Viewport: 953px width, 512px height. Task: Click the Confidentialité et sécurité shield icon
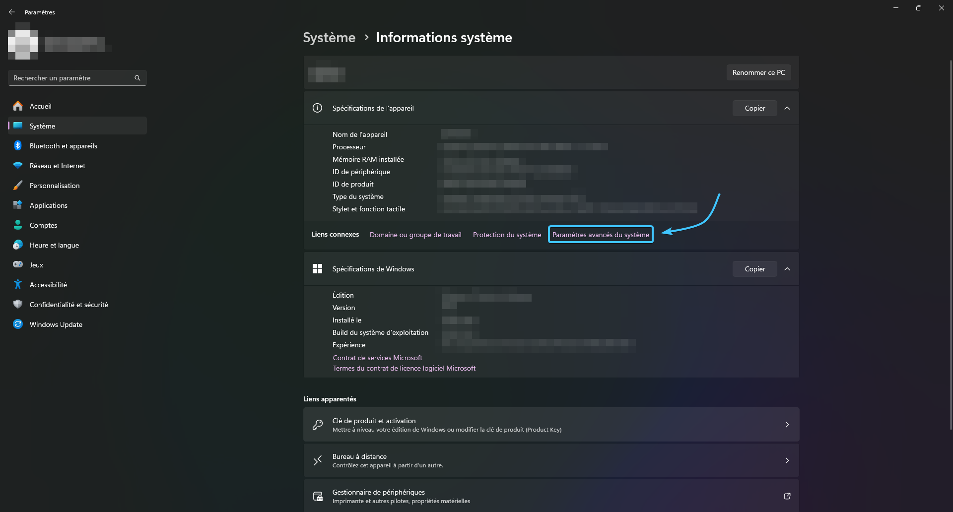pos(18,304)
